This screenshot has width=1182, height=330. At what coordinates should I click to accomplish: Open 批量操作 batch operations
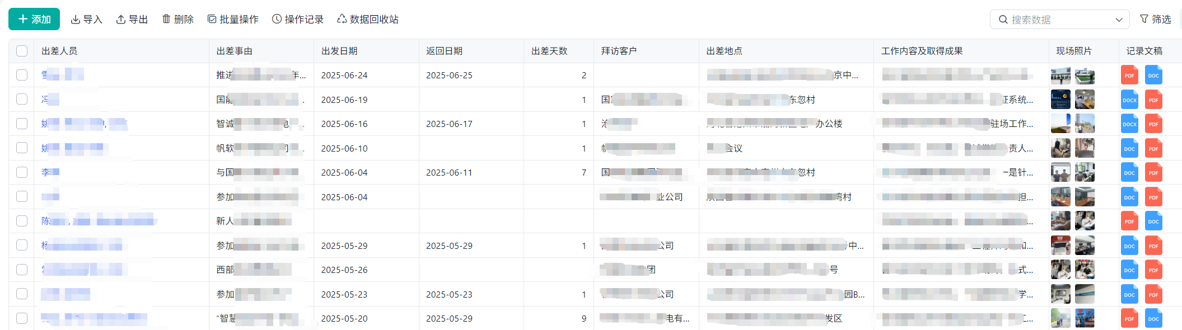coord(233,20)
